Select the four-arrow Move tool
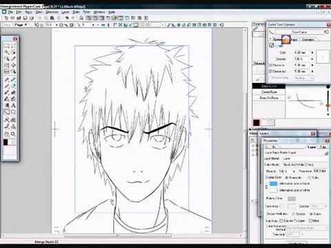This screenshot has height=248, width=331. coord(13,65)
